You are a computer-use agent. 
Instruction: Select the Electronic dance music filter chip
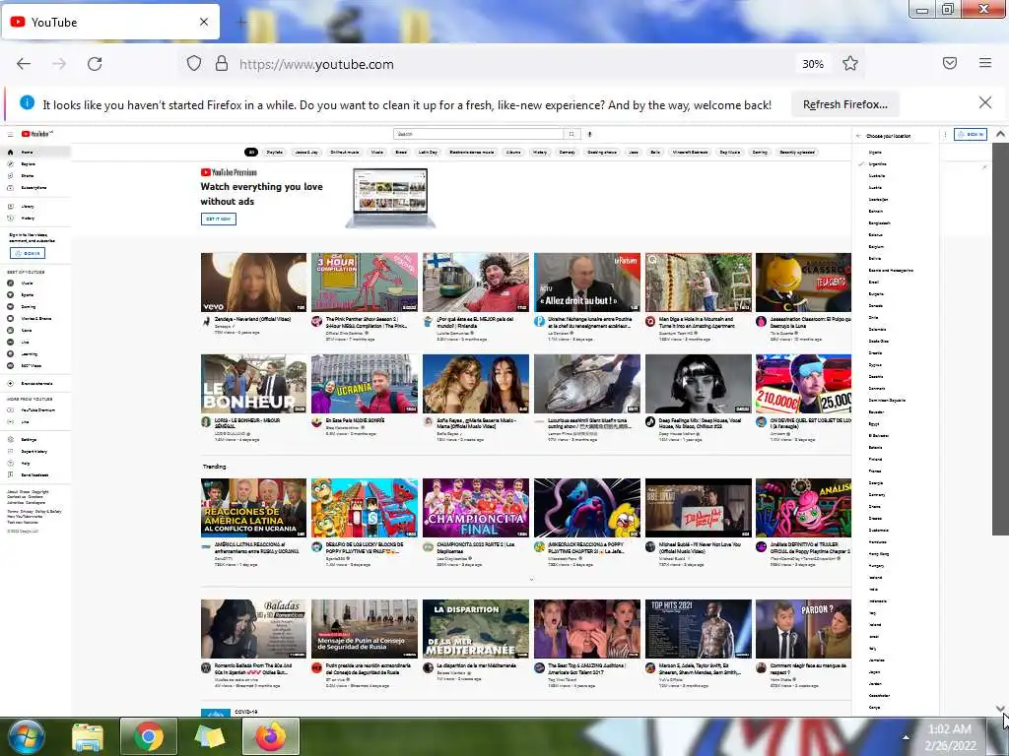click(472, 153)
